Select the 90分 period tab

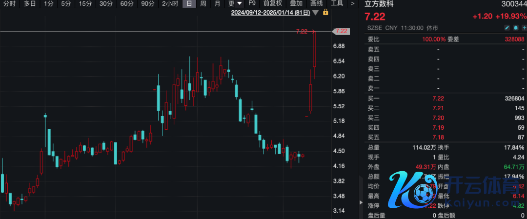147,4
